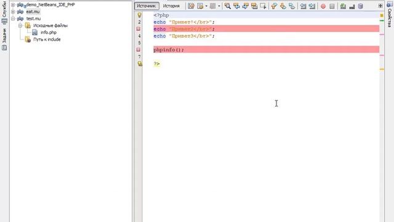This screenshot has height=222, width=394.
Task: Click icon below Службы vertical tab
Action: tap(4, 22)
